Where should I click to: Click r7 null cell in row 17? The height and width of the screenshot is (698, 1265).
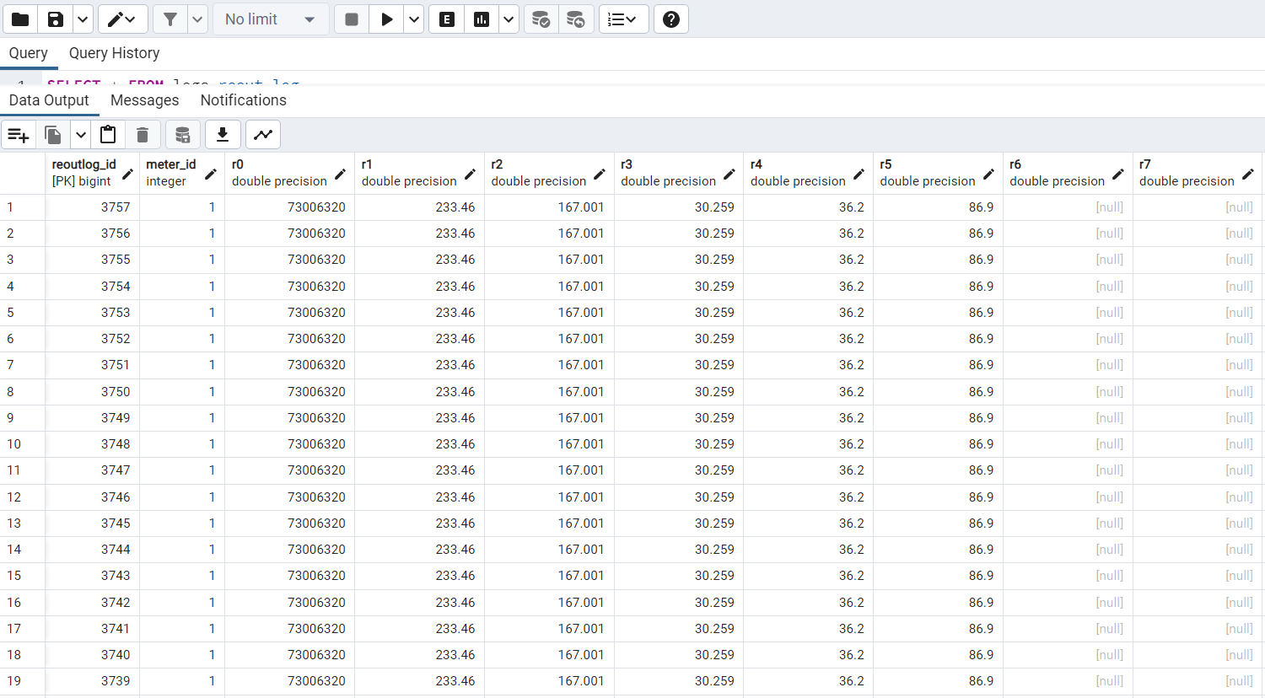1198,629
